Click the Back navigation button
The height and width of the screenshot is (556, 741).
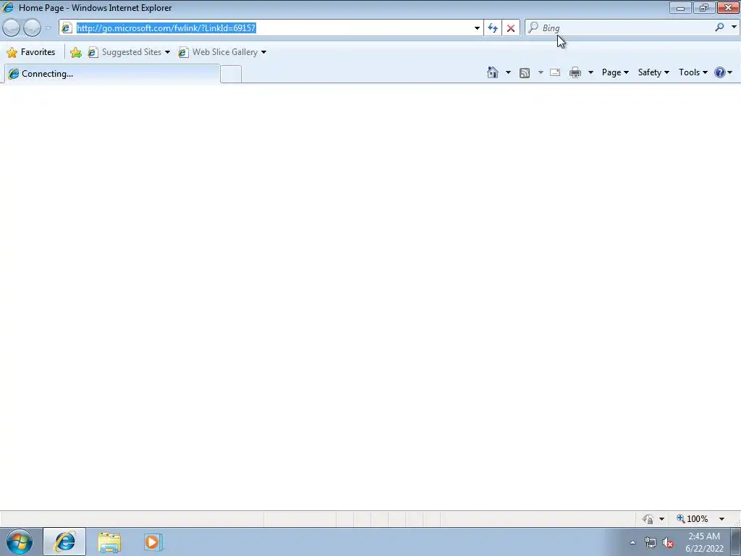point(12,28)
